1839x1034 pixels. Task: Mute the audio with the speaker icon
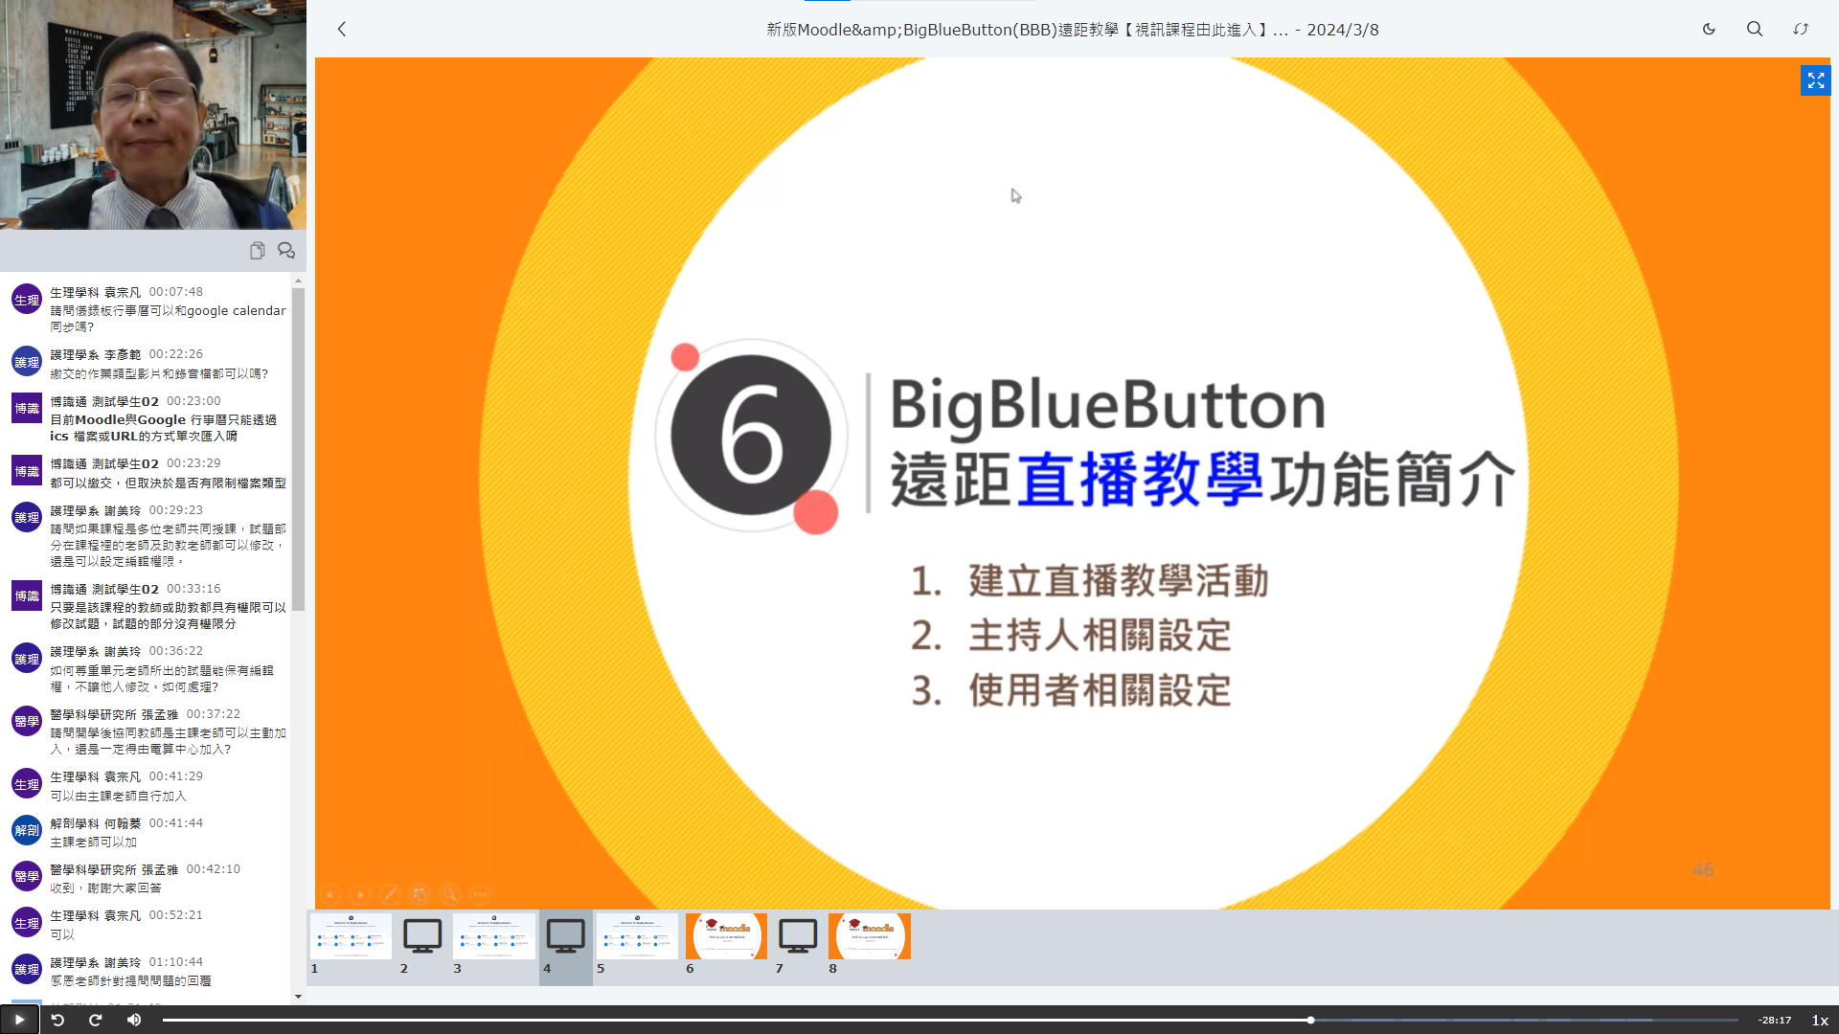click(133, 1020)
